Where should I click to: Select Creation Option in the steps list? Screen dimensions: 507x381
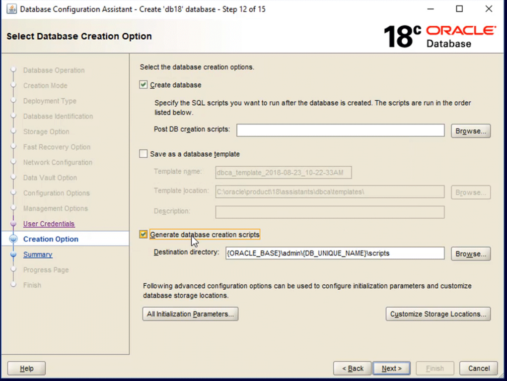[x=51, y=239]
